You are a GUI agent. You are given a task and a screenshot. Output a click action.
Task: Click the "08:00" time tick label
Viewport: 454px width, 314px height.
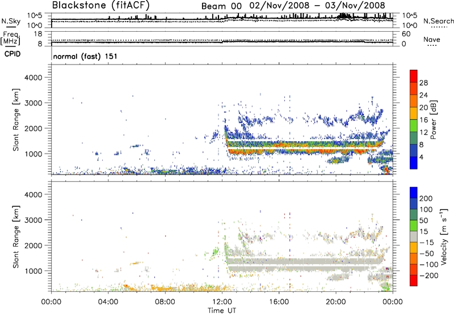(x=165, y=302)
